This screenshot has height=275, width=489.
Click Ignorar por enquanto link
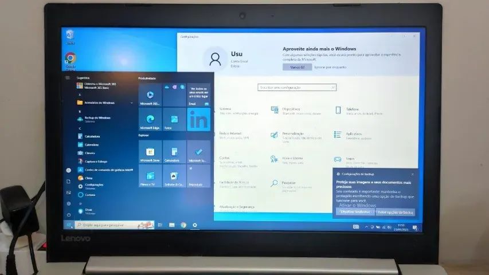pyautogui.click(x=330, y=67)
